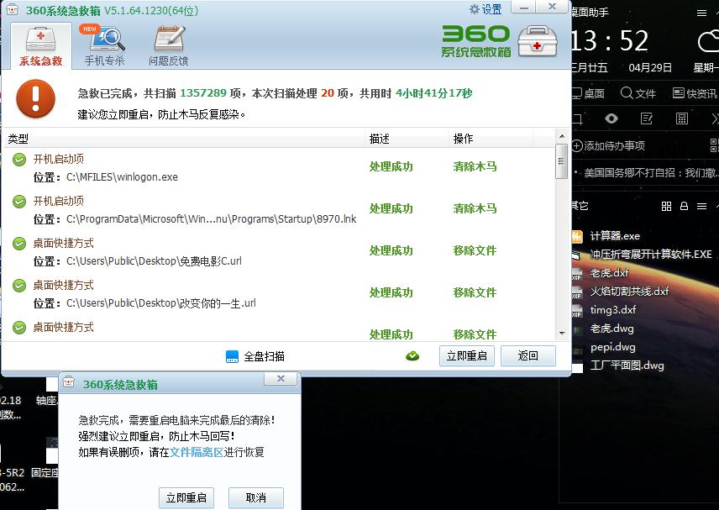Click 操作 column header
Viewport: 719px width, 510px height.
pyautogui.click(x=463, y=139)
